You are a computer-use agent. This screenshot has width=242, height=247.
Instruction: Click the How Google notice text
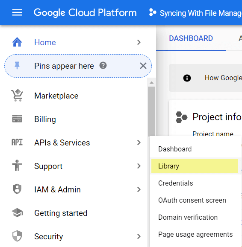tap(223, 78)
